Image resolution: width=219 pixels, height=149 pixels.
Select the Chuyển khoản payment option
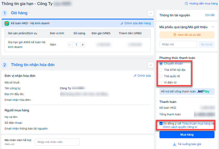(x=161, y=64)
